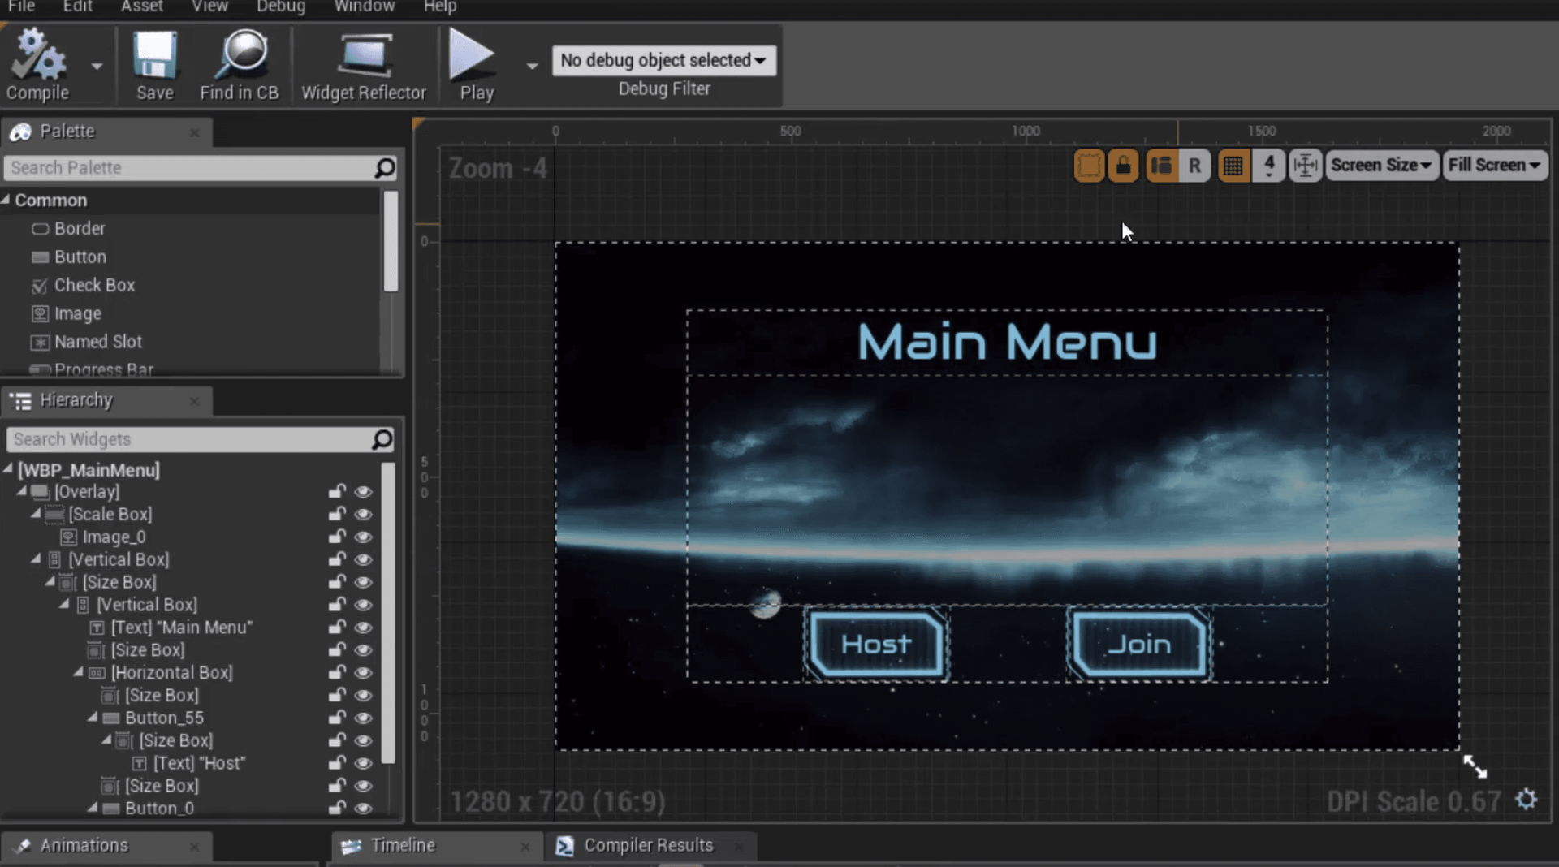Open the Debug menu
The width and height of the screenshot is (1559, 867).
pyautogui.click(x=280, y=6)
